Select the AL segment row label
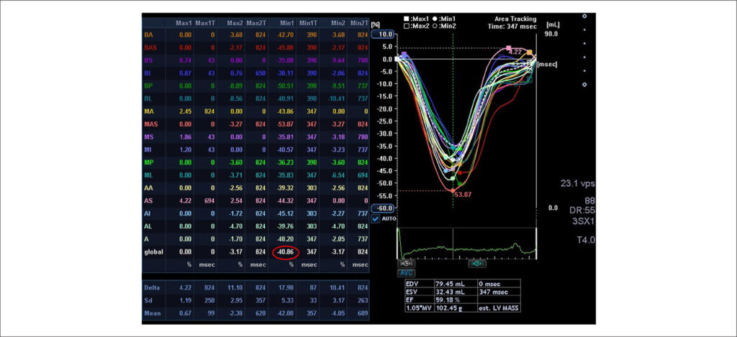The image size is (737, 337). click(148, 226)
